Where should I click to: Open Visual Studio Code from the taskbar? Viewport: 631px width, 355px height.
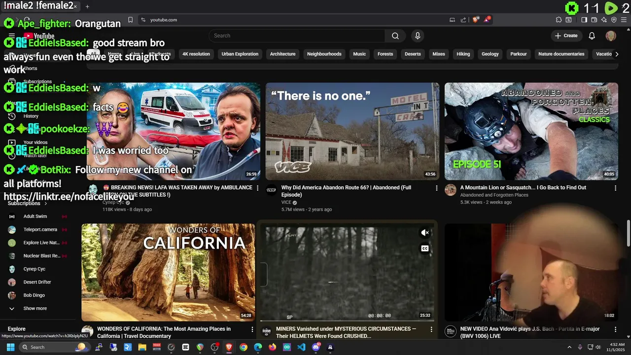301,347
